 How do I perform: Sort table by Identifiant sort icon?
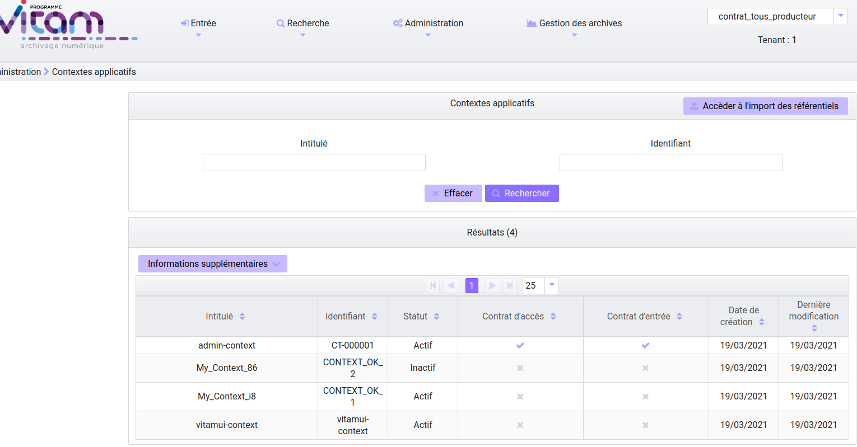374,317
